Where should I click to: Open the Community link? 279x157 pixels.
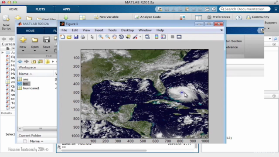pos(258,17)
